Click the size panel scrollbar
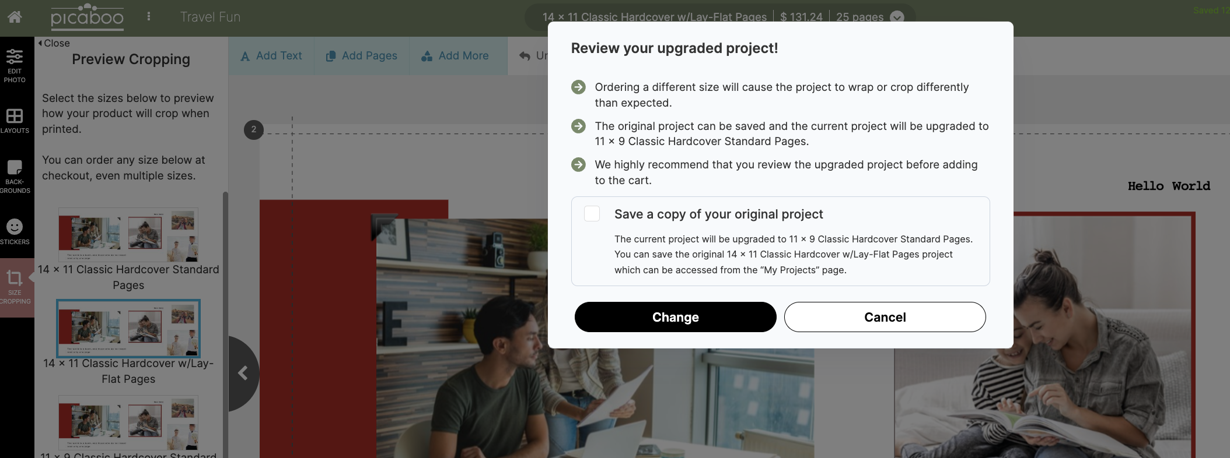The image size is (1230, 458). [225, 324]
